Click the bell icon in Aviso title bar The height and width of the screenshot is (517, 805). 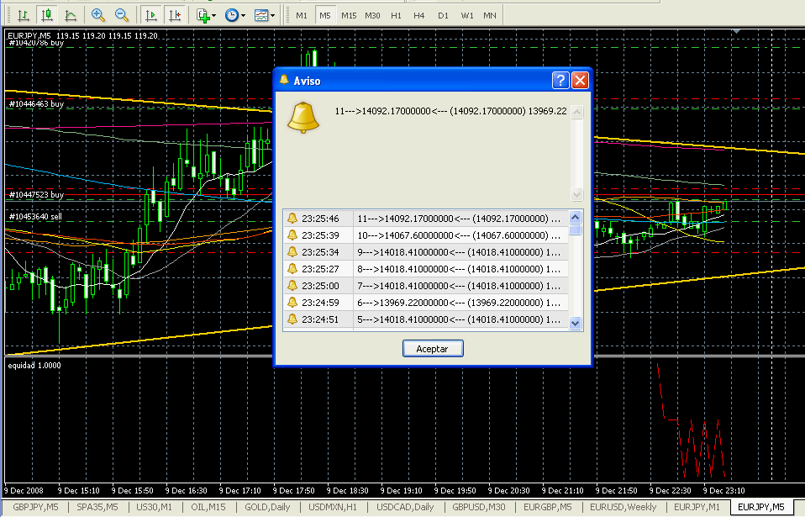click(284, 80)
